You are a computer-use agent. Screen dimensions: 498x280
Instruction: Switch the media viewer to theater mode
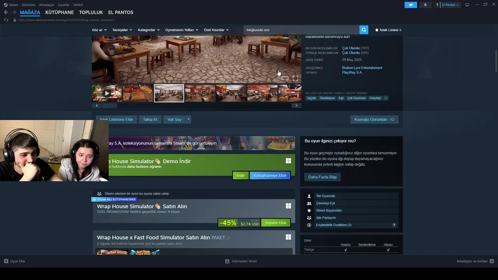tap(285, 78)
